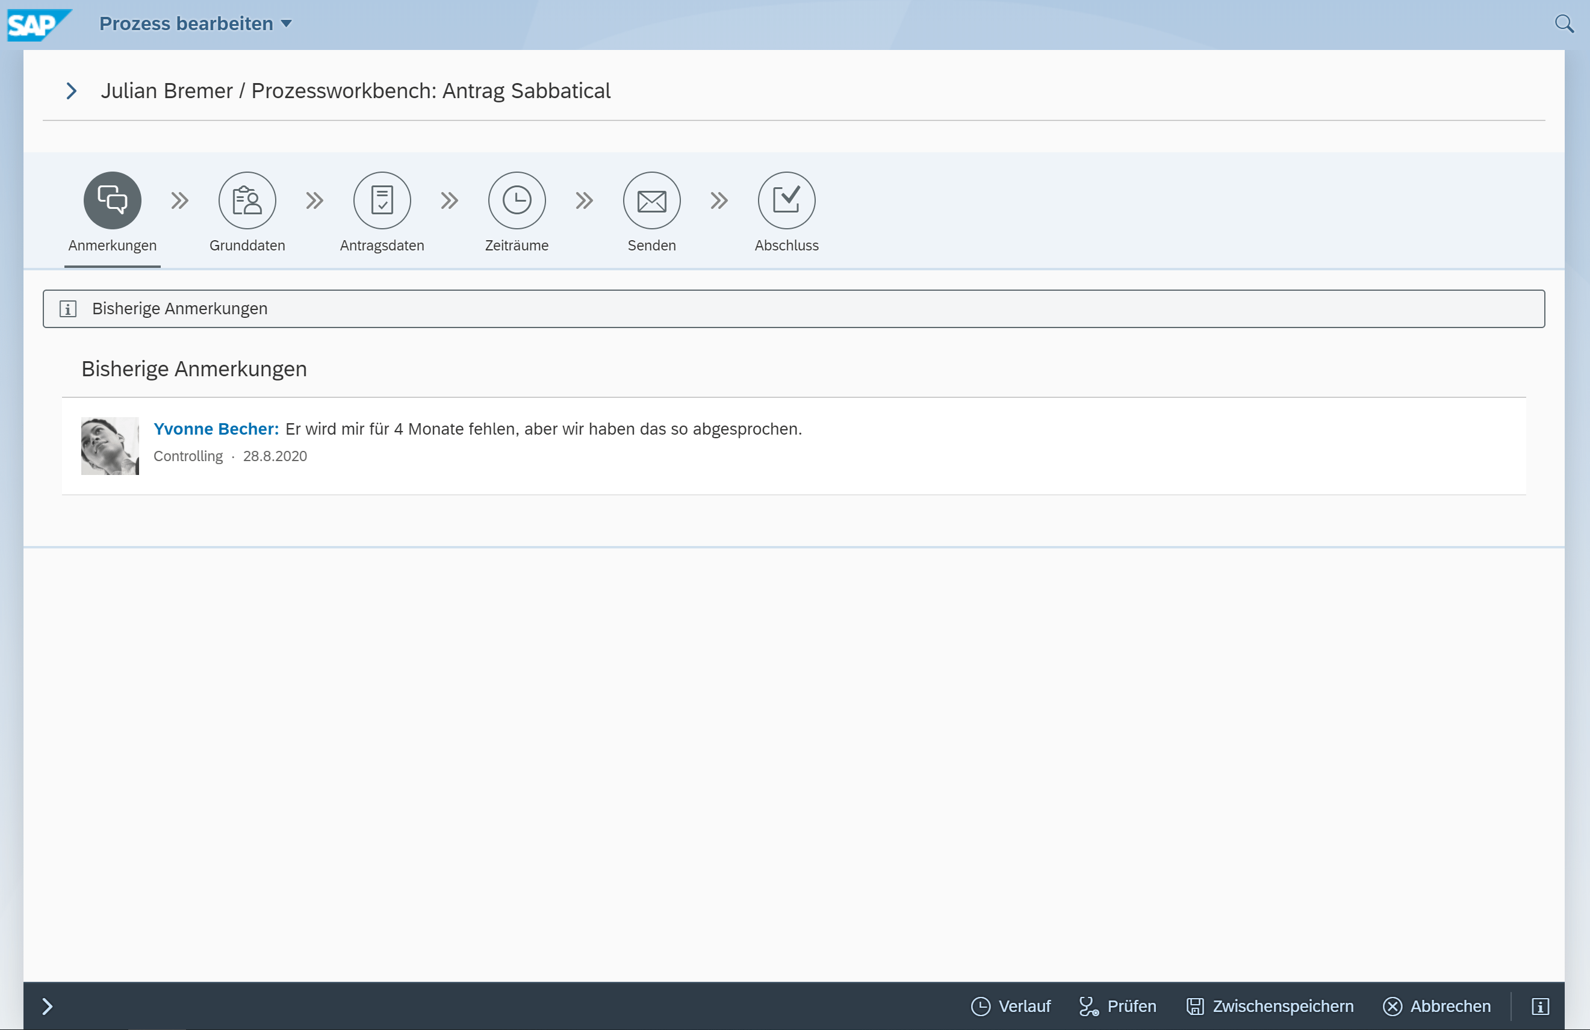Click the Verlauf clock icon
This screenshot has height=1030, width=1590.
[980, 1007]
